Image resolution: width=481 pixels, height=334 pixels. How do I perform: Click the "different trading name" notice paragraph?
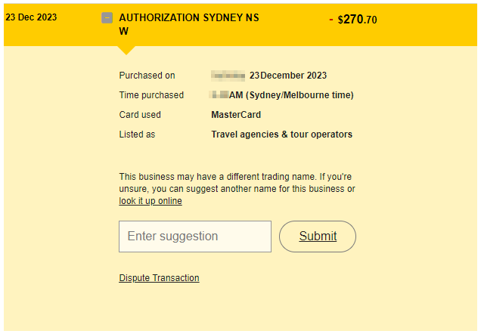coord(237,182)
